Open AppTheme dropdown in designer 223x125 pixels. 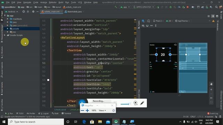coord(182,21)
